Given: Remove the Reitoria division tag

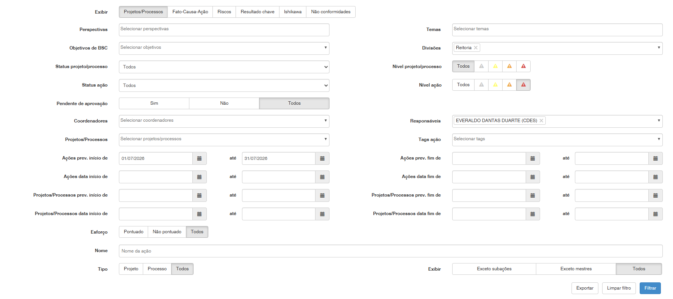Looking at the screenshot, I should 476,48.
